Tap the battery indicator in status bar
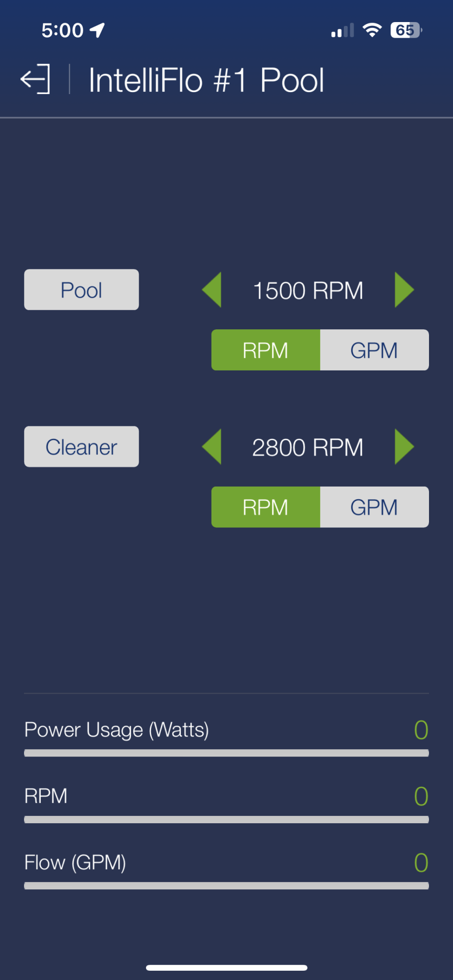Image resolution: width=453 pixels, height=980 pixels. pyautogui.click(x=406, y=30)
